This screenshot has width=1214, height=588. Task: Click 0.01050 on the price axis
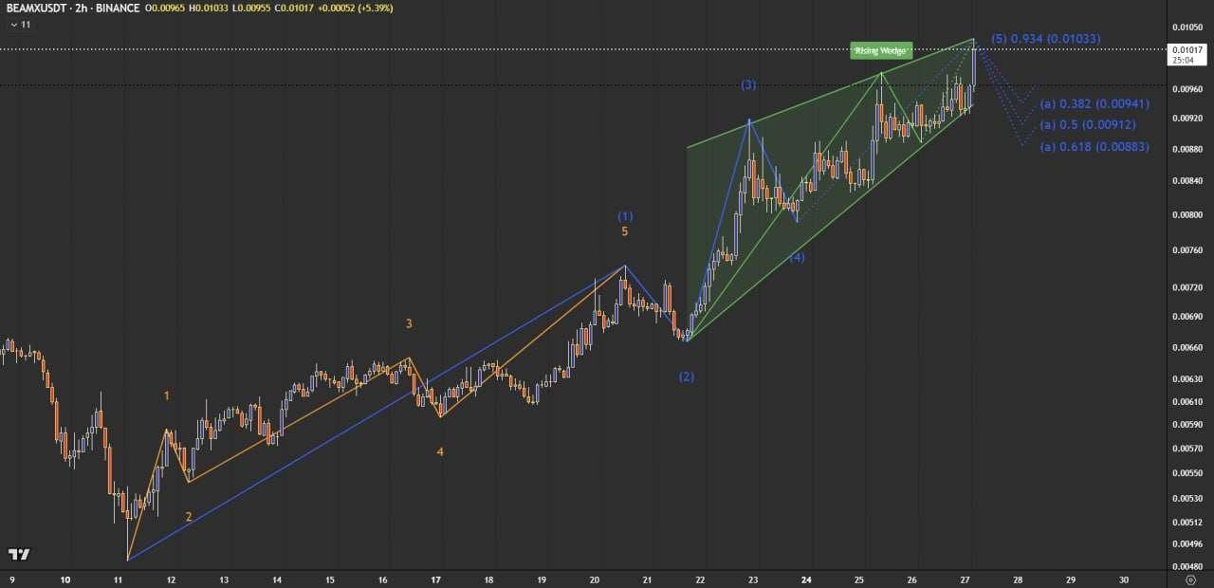pyautogui.click(x=1187, y=27)
